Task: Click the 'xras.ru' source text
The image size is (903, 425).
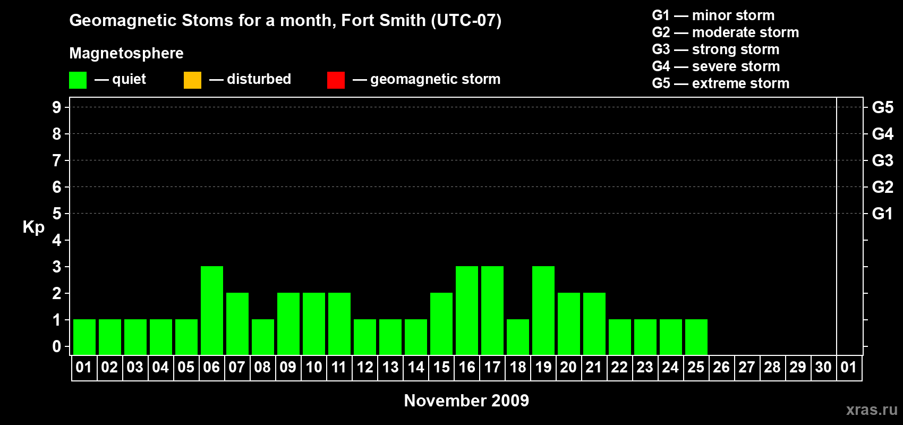Action: 872,410
